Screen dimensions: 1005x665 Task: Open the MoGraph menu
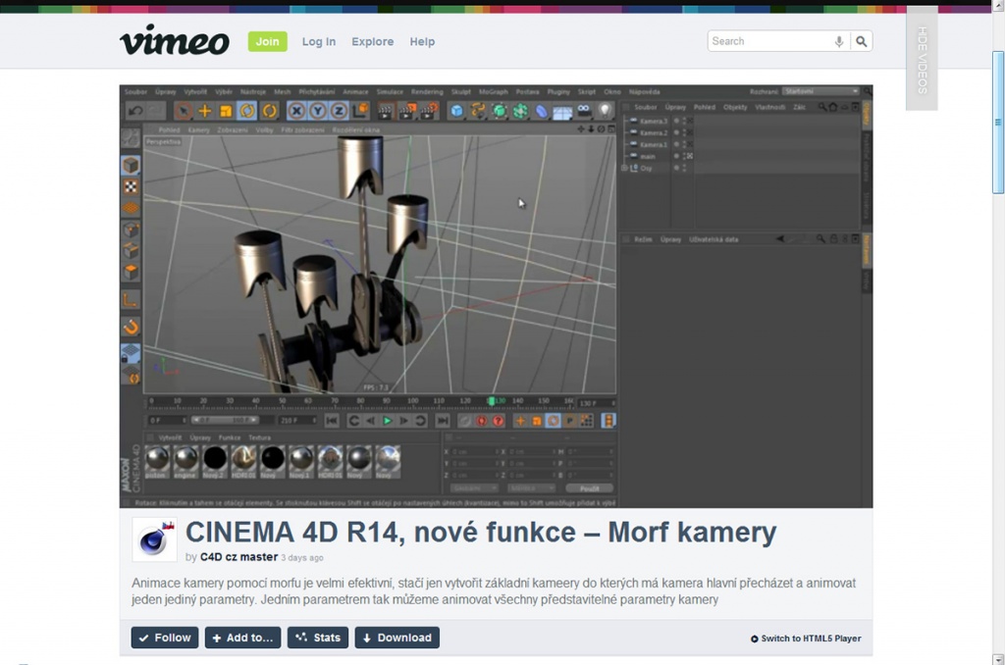(x=493, y=91)
